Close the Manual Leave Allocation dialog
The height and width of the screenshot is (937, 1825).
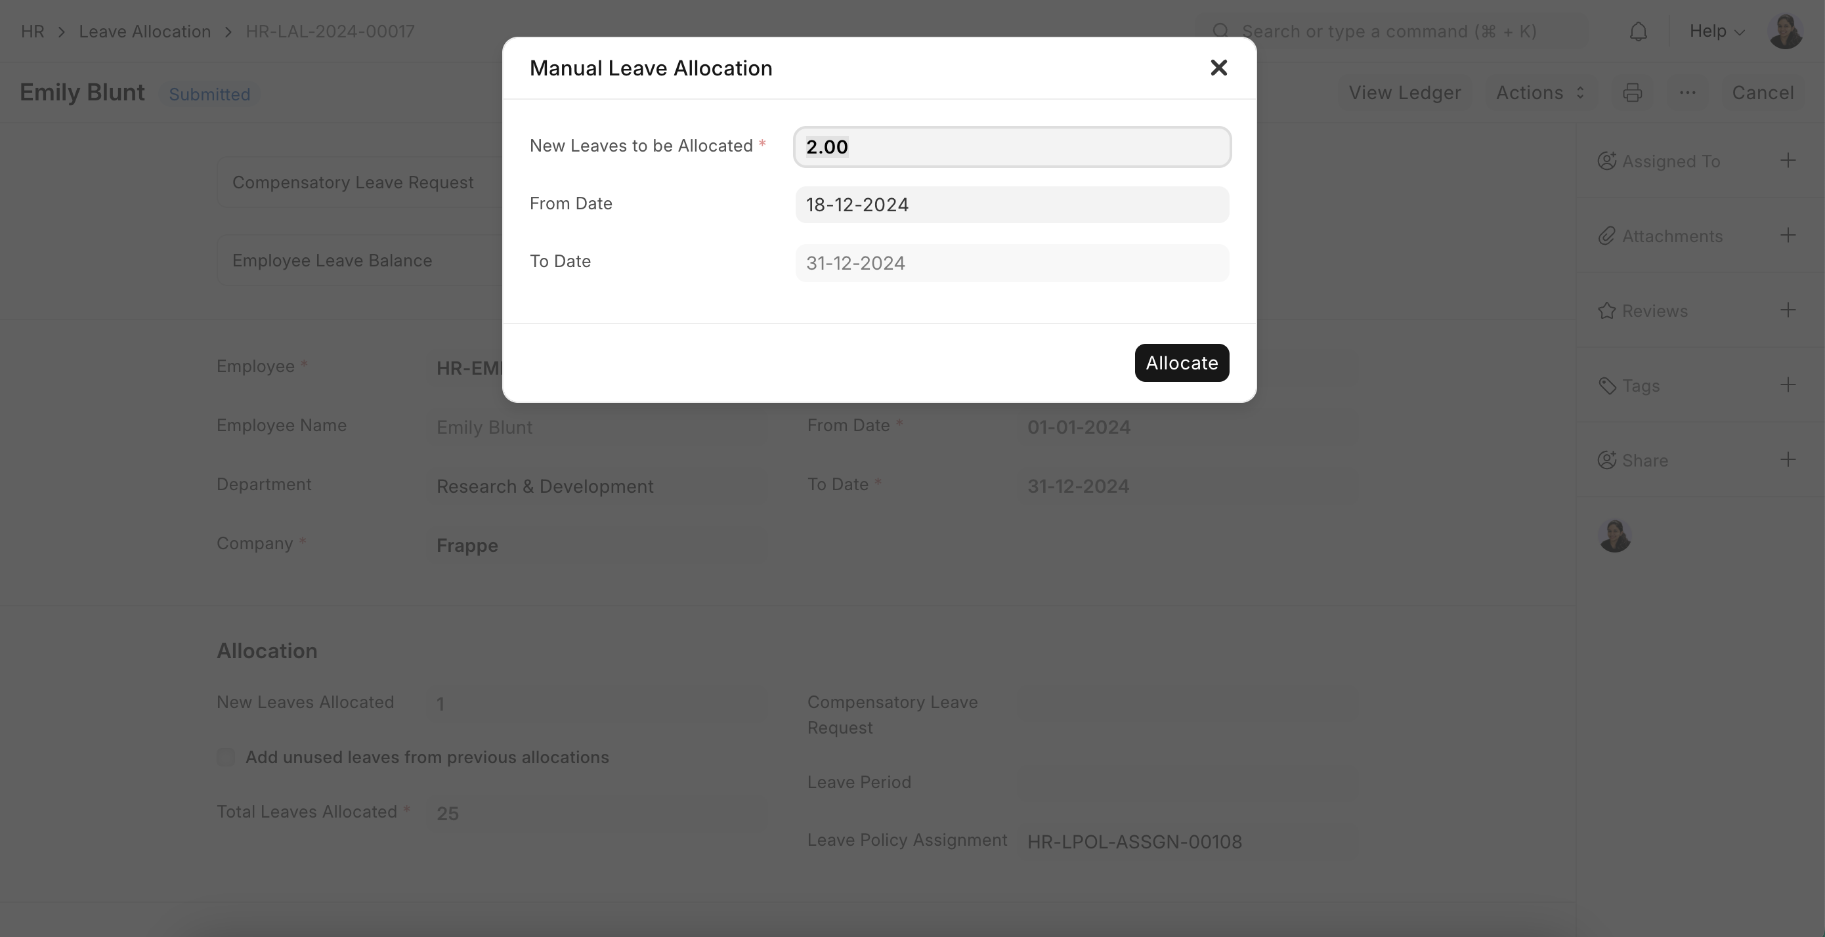pyautogui.click(x=1218, y=68)
